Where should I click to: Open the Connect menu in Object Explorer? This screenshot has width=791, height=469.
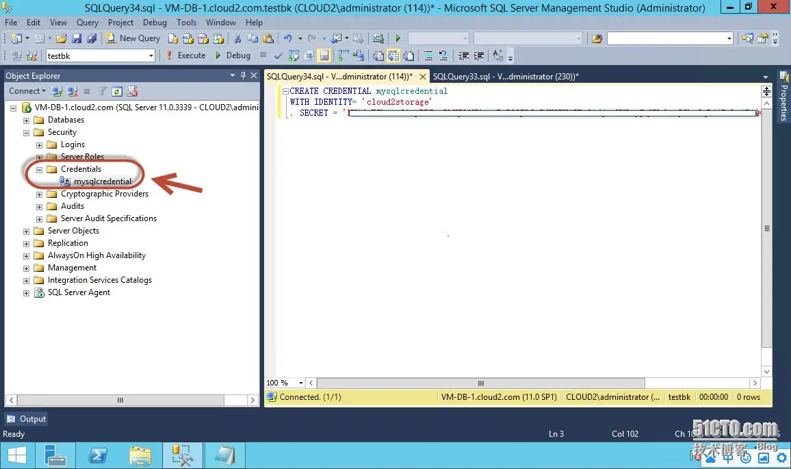tap(27, 91)
